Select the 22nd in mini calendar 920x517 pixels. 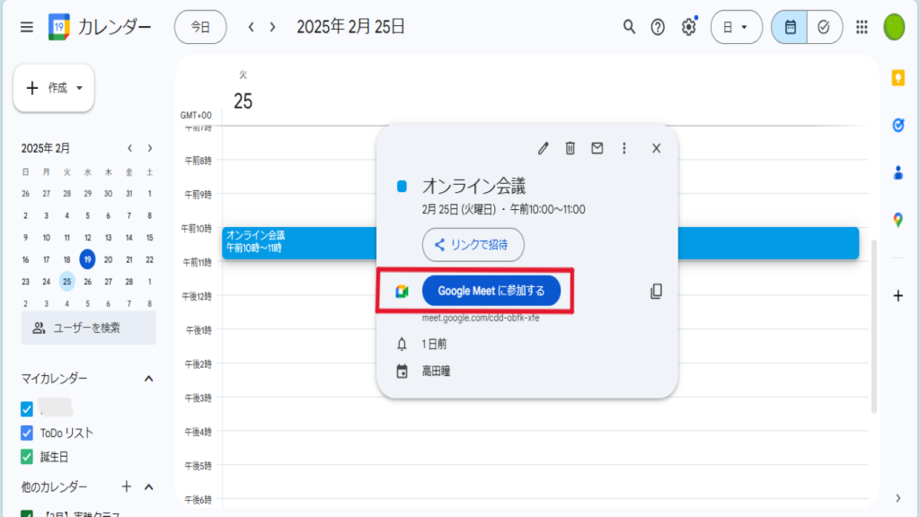click(x=150, y=259)
